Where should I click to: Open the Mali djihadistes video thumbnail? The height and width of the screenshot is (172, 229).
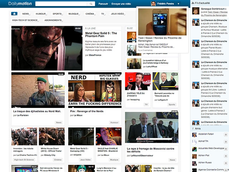[x=38, y=90]
